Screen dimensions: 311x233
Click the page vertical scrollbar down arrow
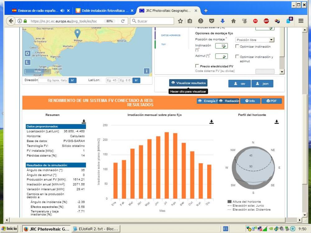(x=305, y=215)
